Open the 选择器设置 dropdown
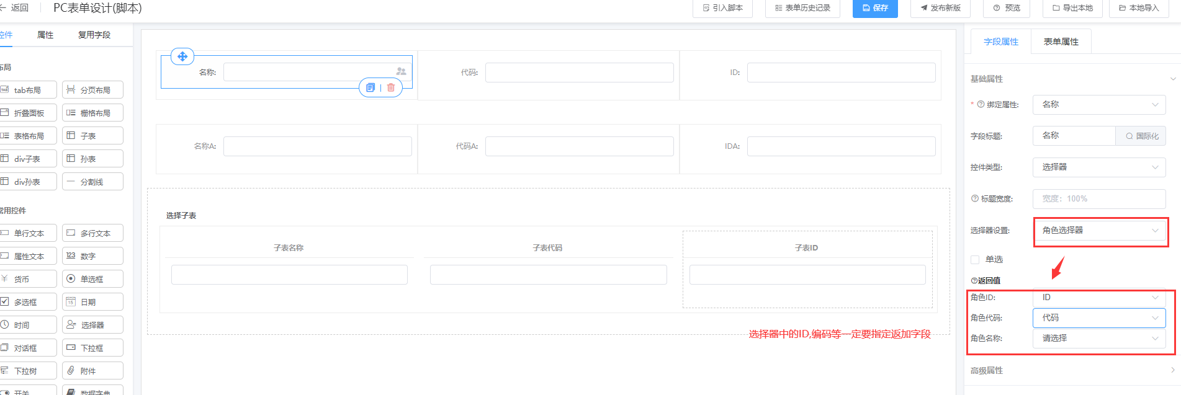Viewport: 1181px width, 395px height. point(1099,230)
